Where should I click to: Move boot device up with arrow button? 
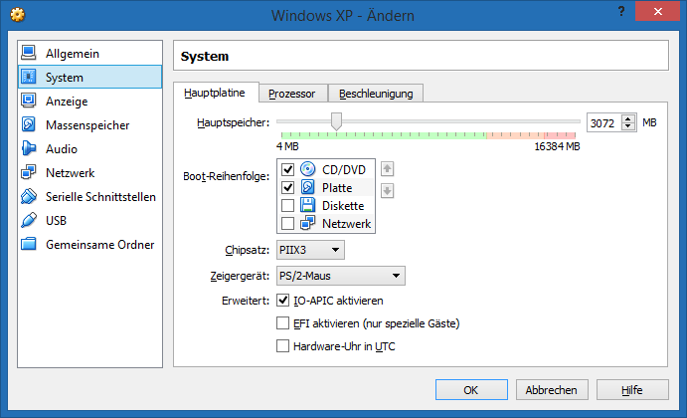pos(387,169)
